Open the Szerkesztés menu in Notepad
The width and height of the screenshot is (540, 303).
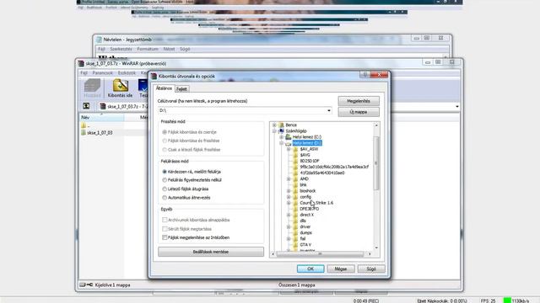point(121,49)
